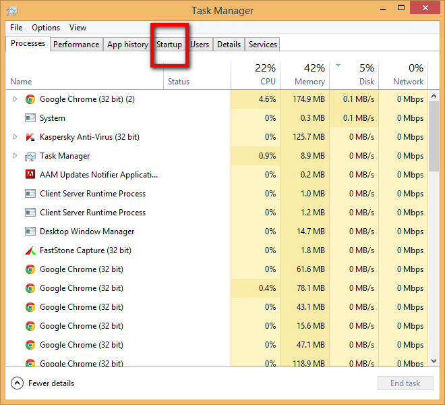Image resolution: width=445 pixels, height=405 pixels.
Task: Switch to the App history tab
Action: coord(127,45)
